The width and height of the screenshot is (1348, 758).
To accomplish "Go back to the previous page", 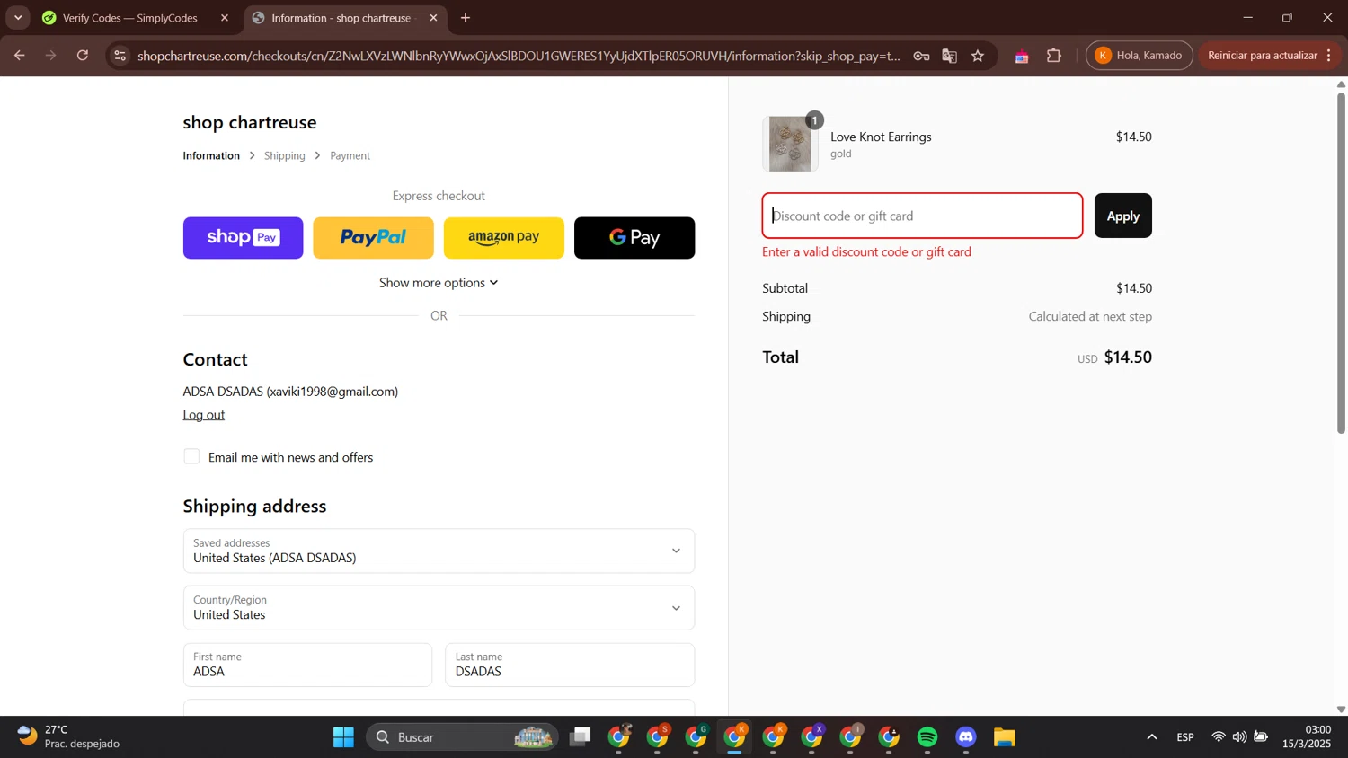I will [x=19, y=56].
